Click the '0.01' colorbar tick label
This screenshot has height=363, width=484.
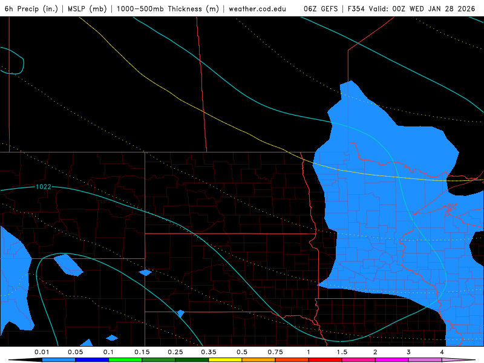(x=42, y=352)
